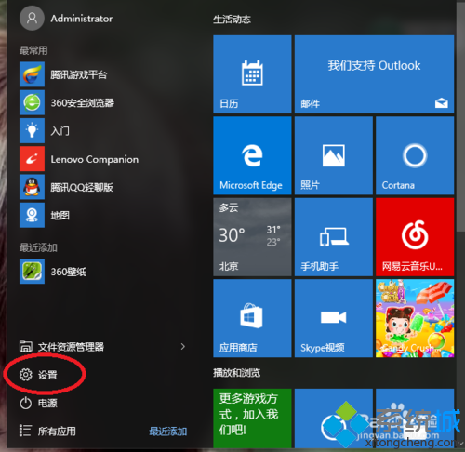Expand 文件资源管理器 jump list arrow
The image size is (465, 452).
(183, 346)
